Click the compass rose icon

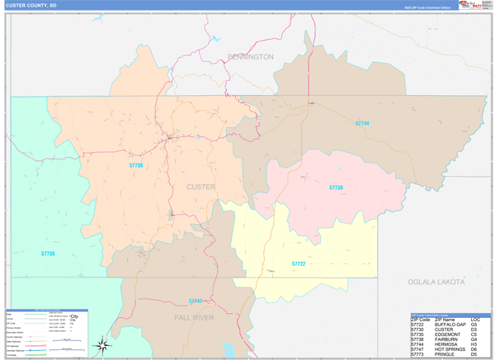(102, 345)
